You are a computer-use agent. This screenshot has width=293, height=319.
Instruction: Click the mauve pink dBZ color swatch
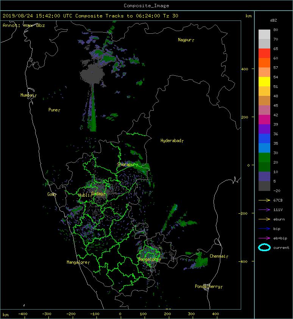(264, 110)
